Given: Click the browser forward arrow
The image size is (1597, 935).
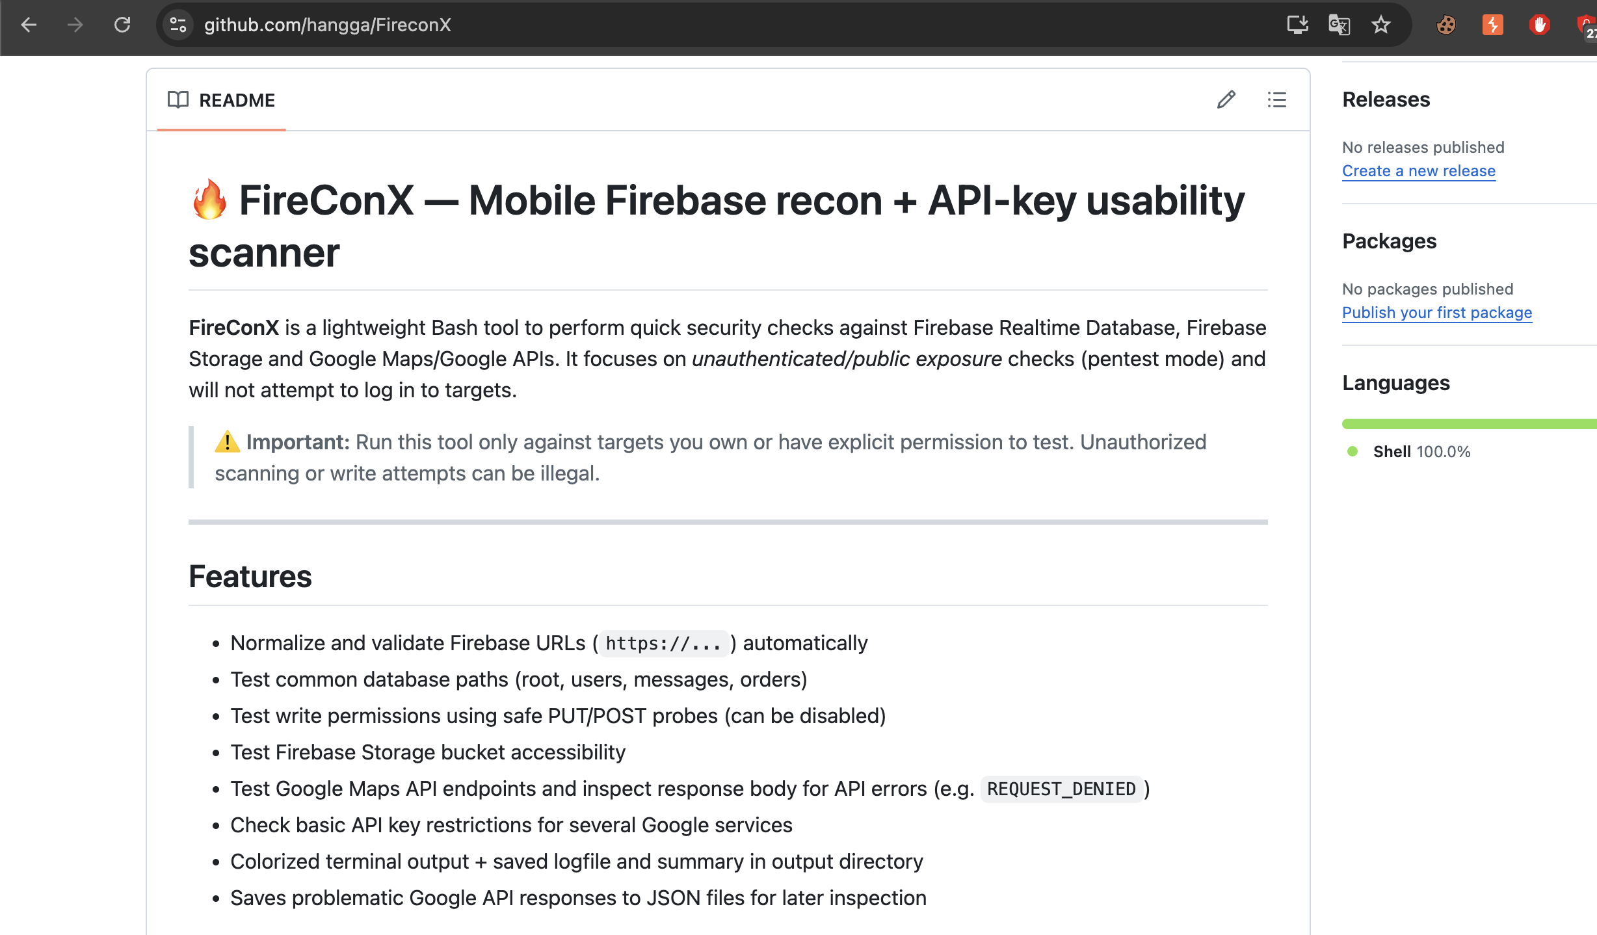Looking at the screenshot, I should pyautogui.click(x=75, y=25).
